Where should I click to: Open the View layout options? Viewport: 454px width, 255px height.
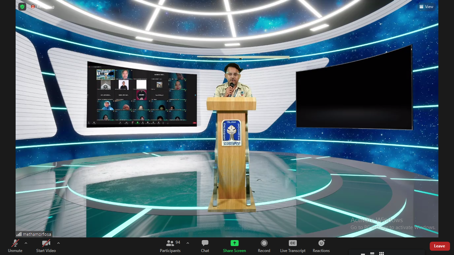426,7
